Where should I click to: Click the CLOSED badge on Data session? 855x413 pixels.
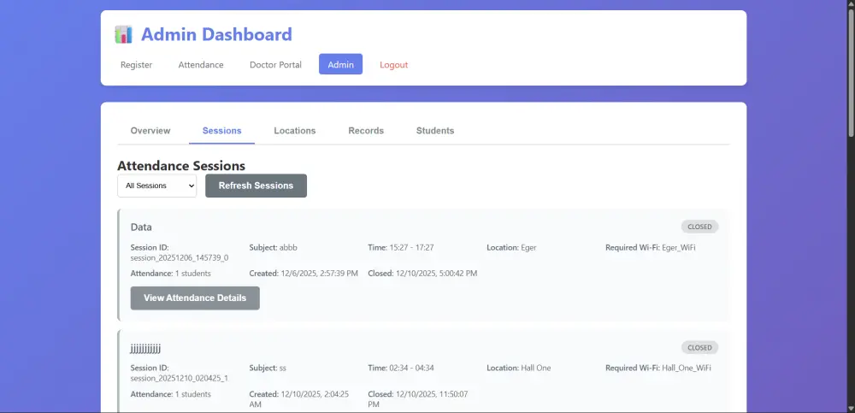[x=699, y=227]
